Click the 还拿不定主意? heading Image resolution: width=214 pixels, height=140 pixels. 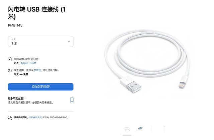click(16, 99)
